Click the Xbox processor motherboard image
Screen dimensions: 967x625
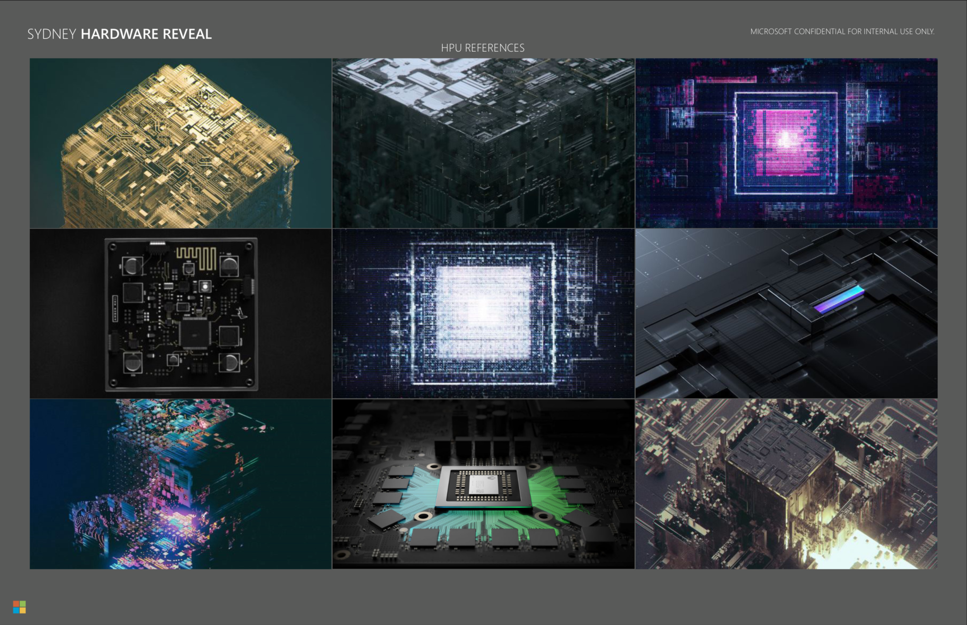483,484
